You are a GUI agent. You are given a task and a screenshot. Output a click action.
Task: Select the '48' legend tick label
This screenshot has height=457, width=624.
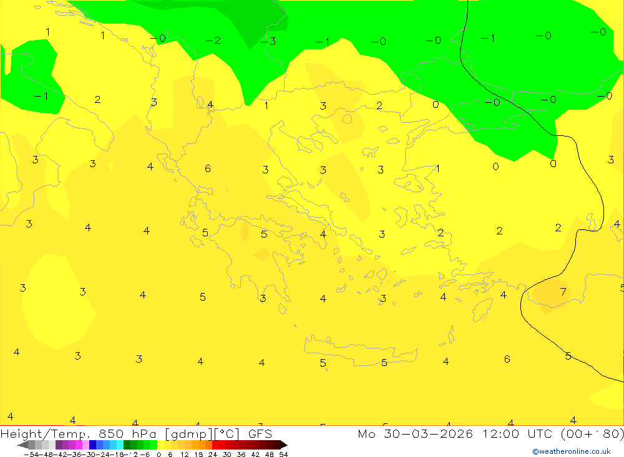[x=270, y=455]
